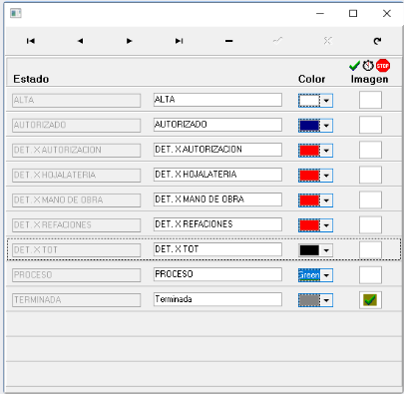Screen dimensions: 404x394
Task: Toggle the TERMINADA image checkbox
Action: tap(370, 300)
